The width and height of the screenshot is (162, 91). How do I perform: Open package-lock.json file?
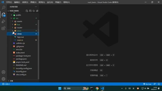tap(23, 56)
